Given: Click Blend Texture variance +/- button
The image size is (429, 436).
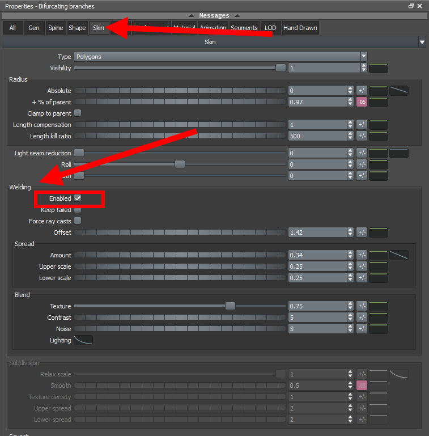Looking at the screenshot, I should pos(362,306).
